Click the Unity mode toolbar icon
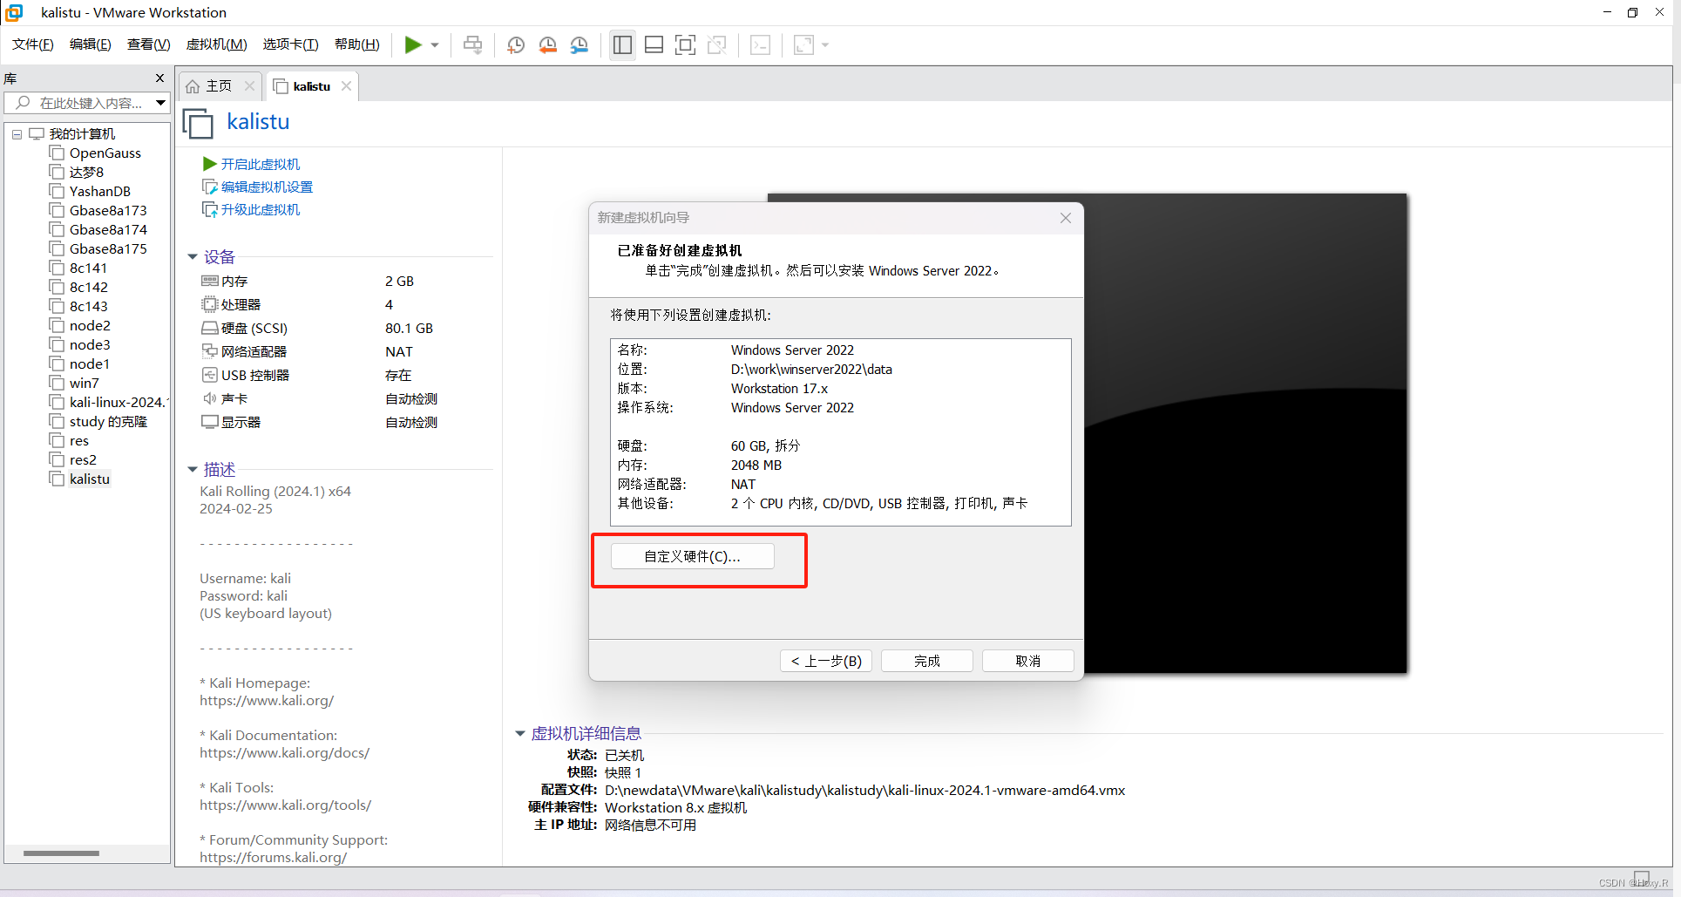The height and width of the screenshot is (897, 1681). click(x=717, y=44)
